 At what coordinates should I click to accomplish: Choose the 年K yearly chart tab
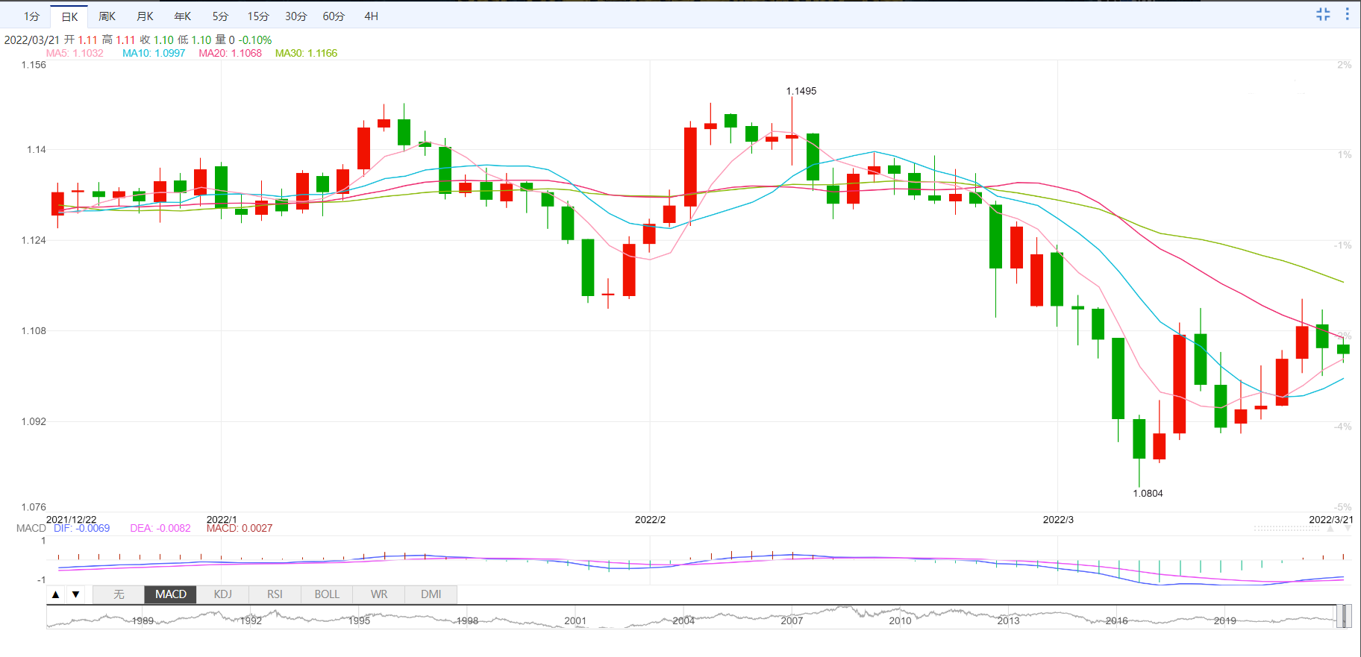tap(182, 16)
